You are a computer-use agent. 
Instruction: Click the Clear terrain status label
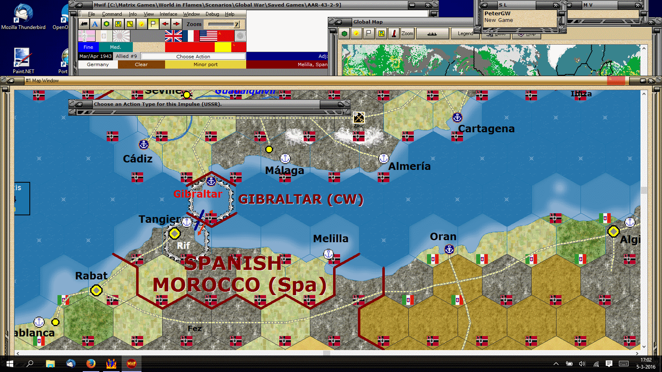pyautogui.click(x=141, y=64)
